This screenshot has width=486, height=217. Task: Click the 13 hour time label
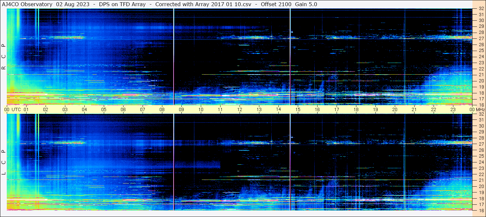pos(259,109)
